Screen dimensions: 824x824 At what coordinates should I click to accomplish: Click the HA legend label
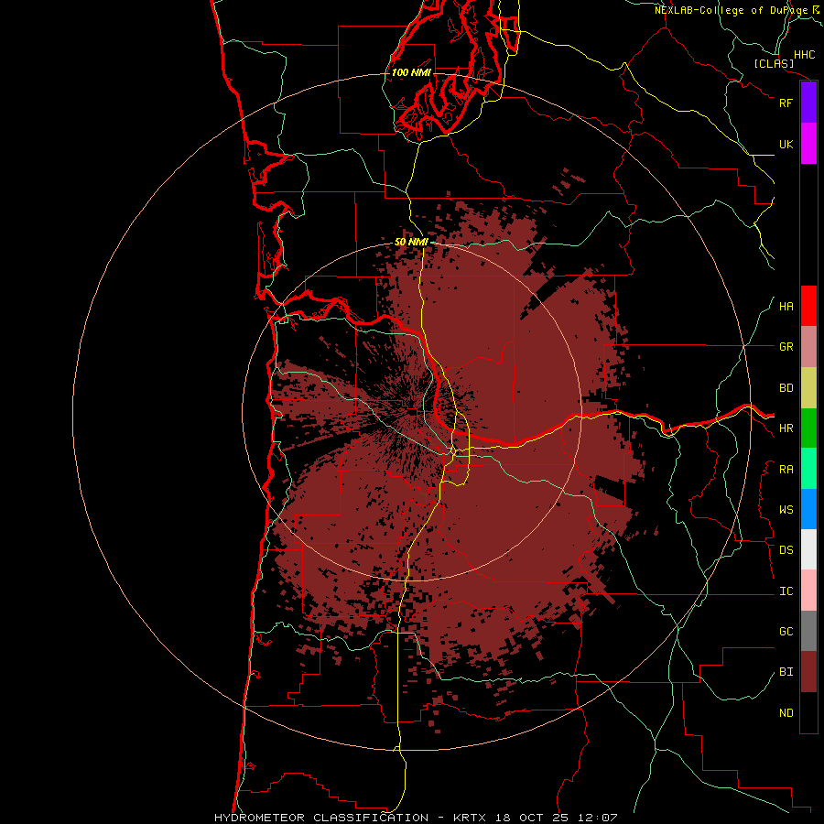786,306
